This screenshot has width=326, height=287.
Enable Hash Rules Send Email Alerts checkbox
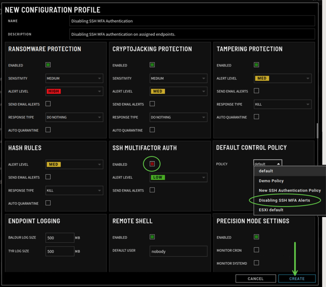48,177
